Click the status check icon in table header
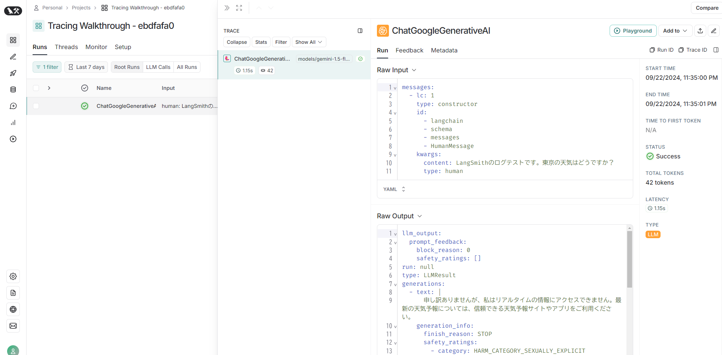Viewport: 722px width, 355px height. (x=85, y=88)
